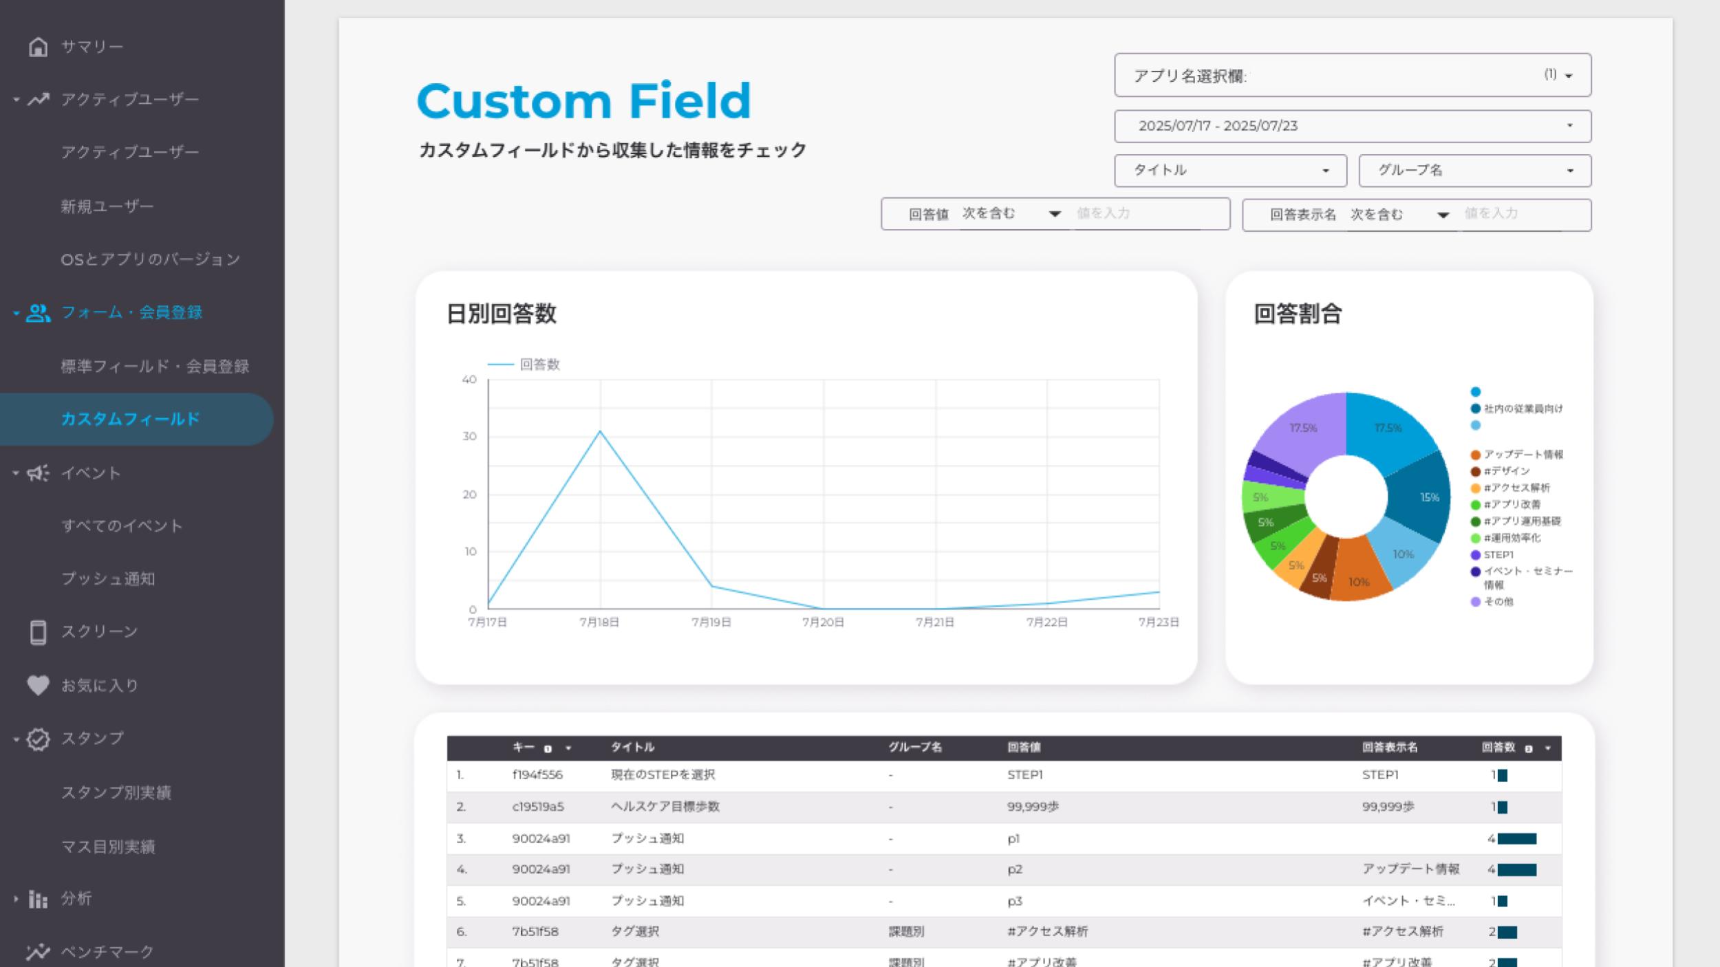The width and height of the screenshot is (1720, 967).
Task: Open the アプリ名選択欄 dropdown
Action: pos(1353,75)
